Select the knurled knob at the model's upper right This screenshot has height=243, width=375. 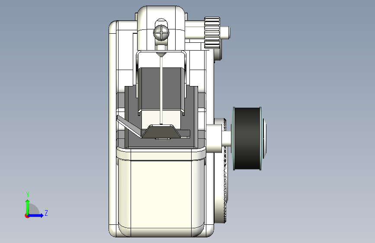[212, 33]
